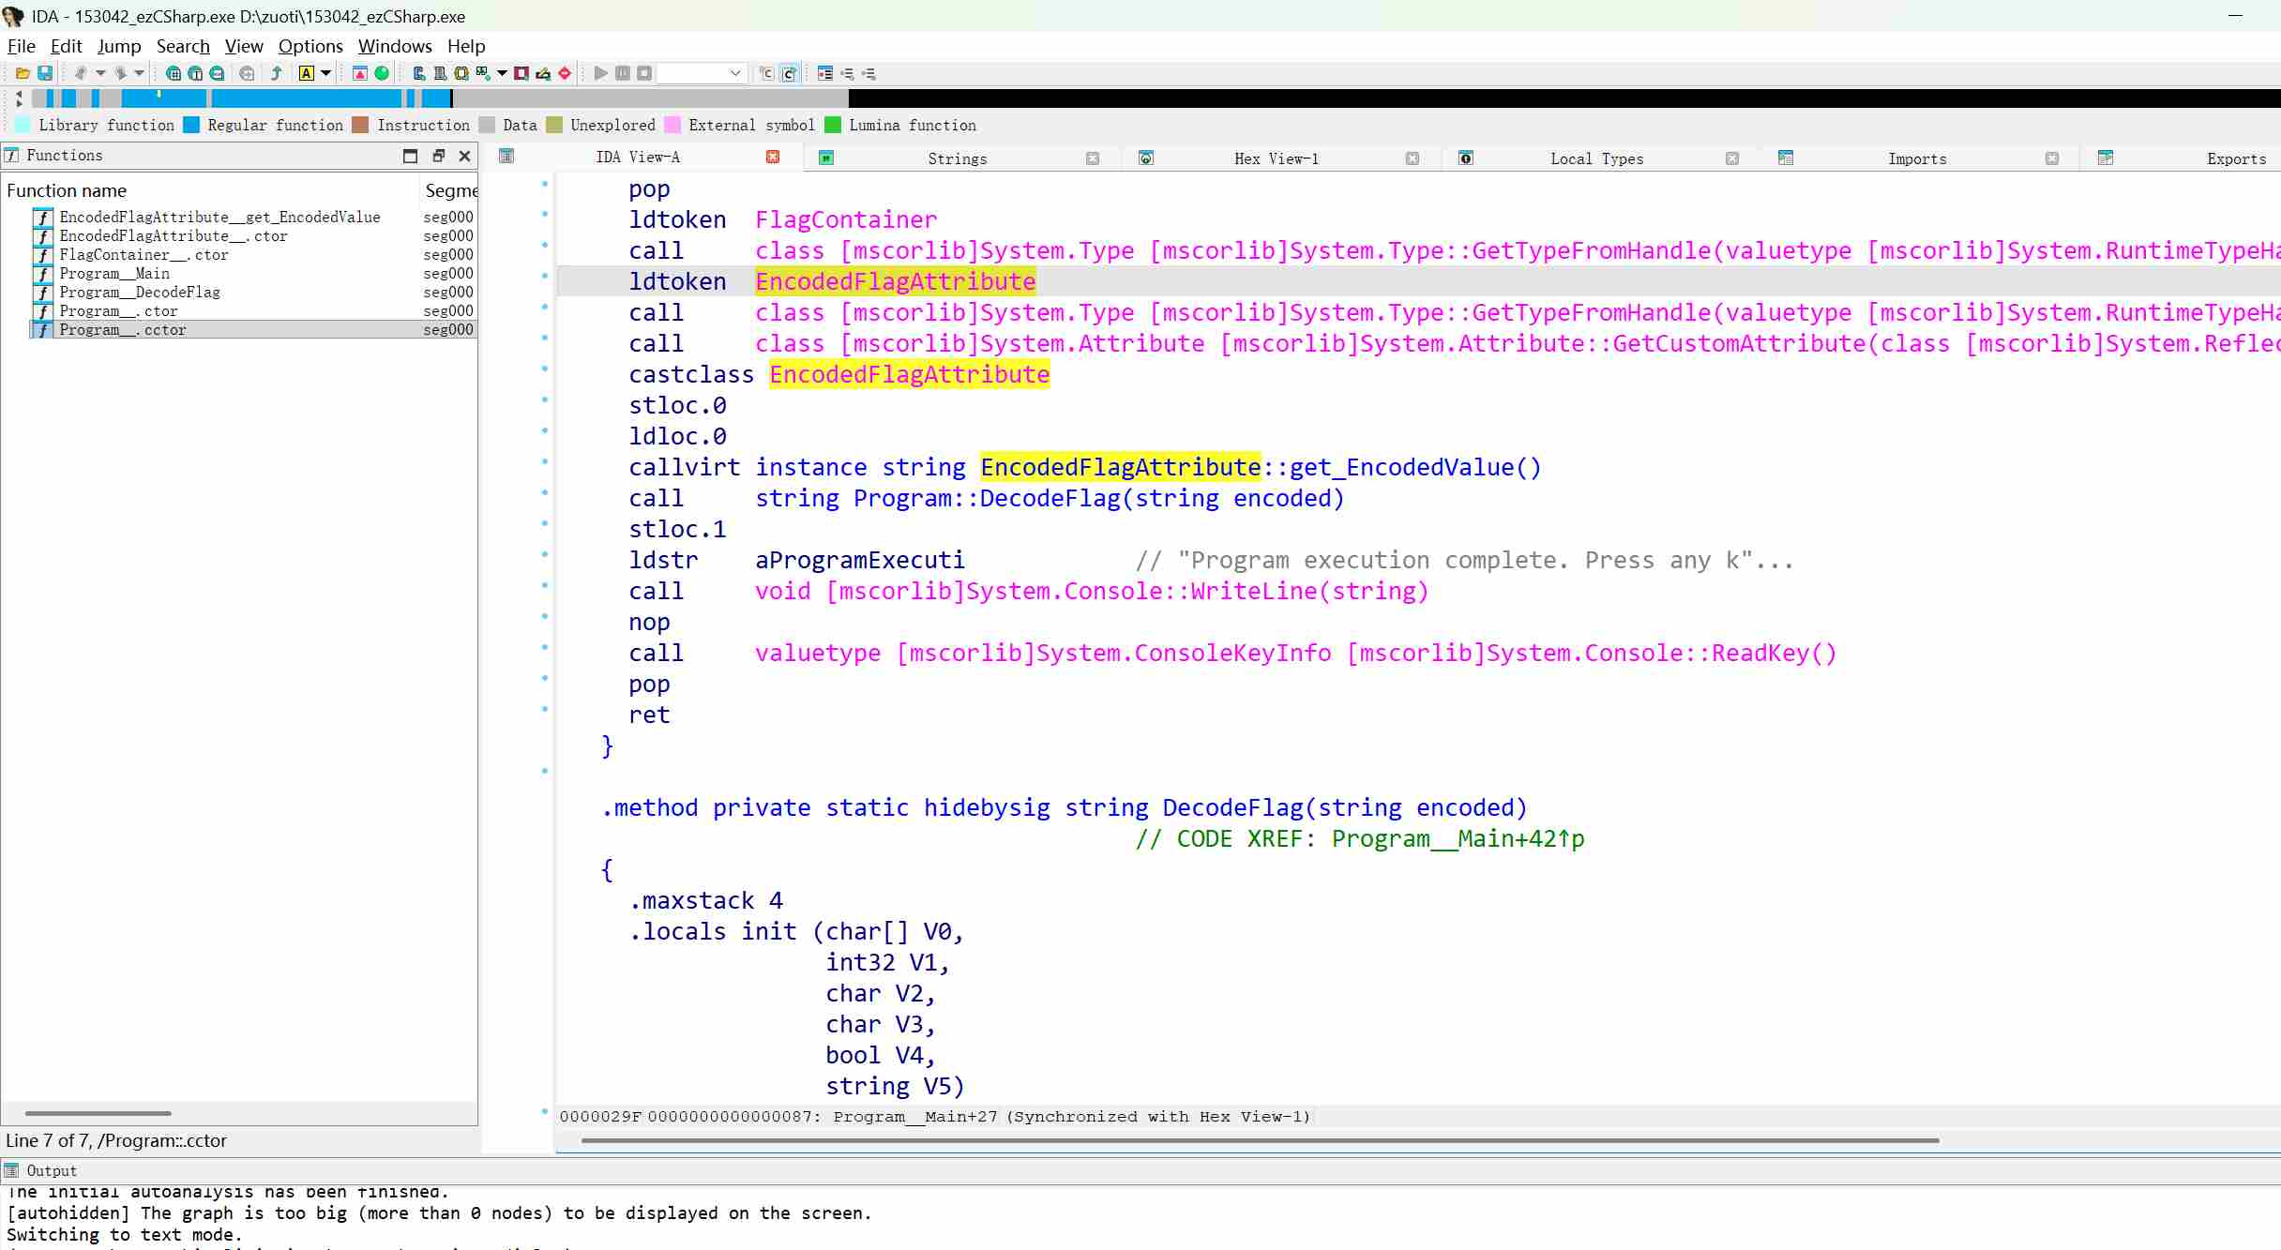Screen dimensions: 2281x1250
Task: Expand dropdown arrow beside yellow 'A' icon
Action: pyautogui.click(x=326, y=73)
